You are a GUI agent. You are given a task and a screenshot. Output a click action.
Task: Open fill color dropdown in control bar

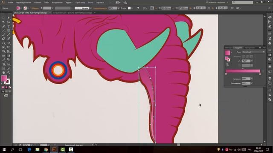(21, 8)
